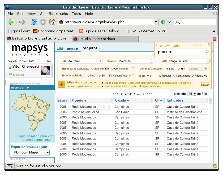Open the Upcoming.org bookmark
The image size is (223, 175).
pos(55,31)
